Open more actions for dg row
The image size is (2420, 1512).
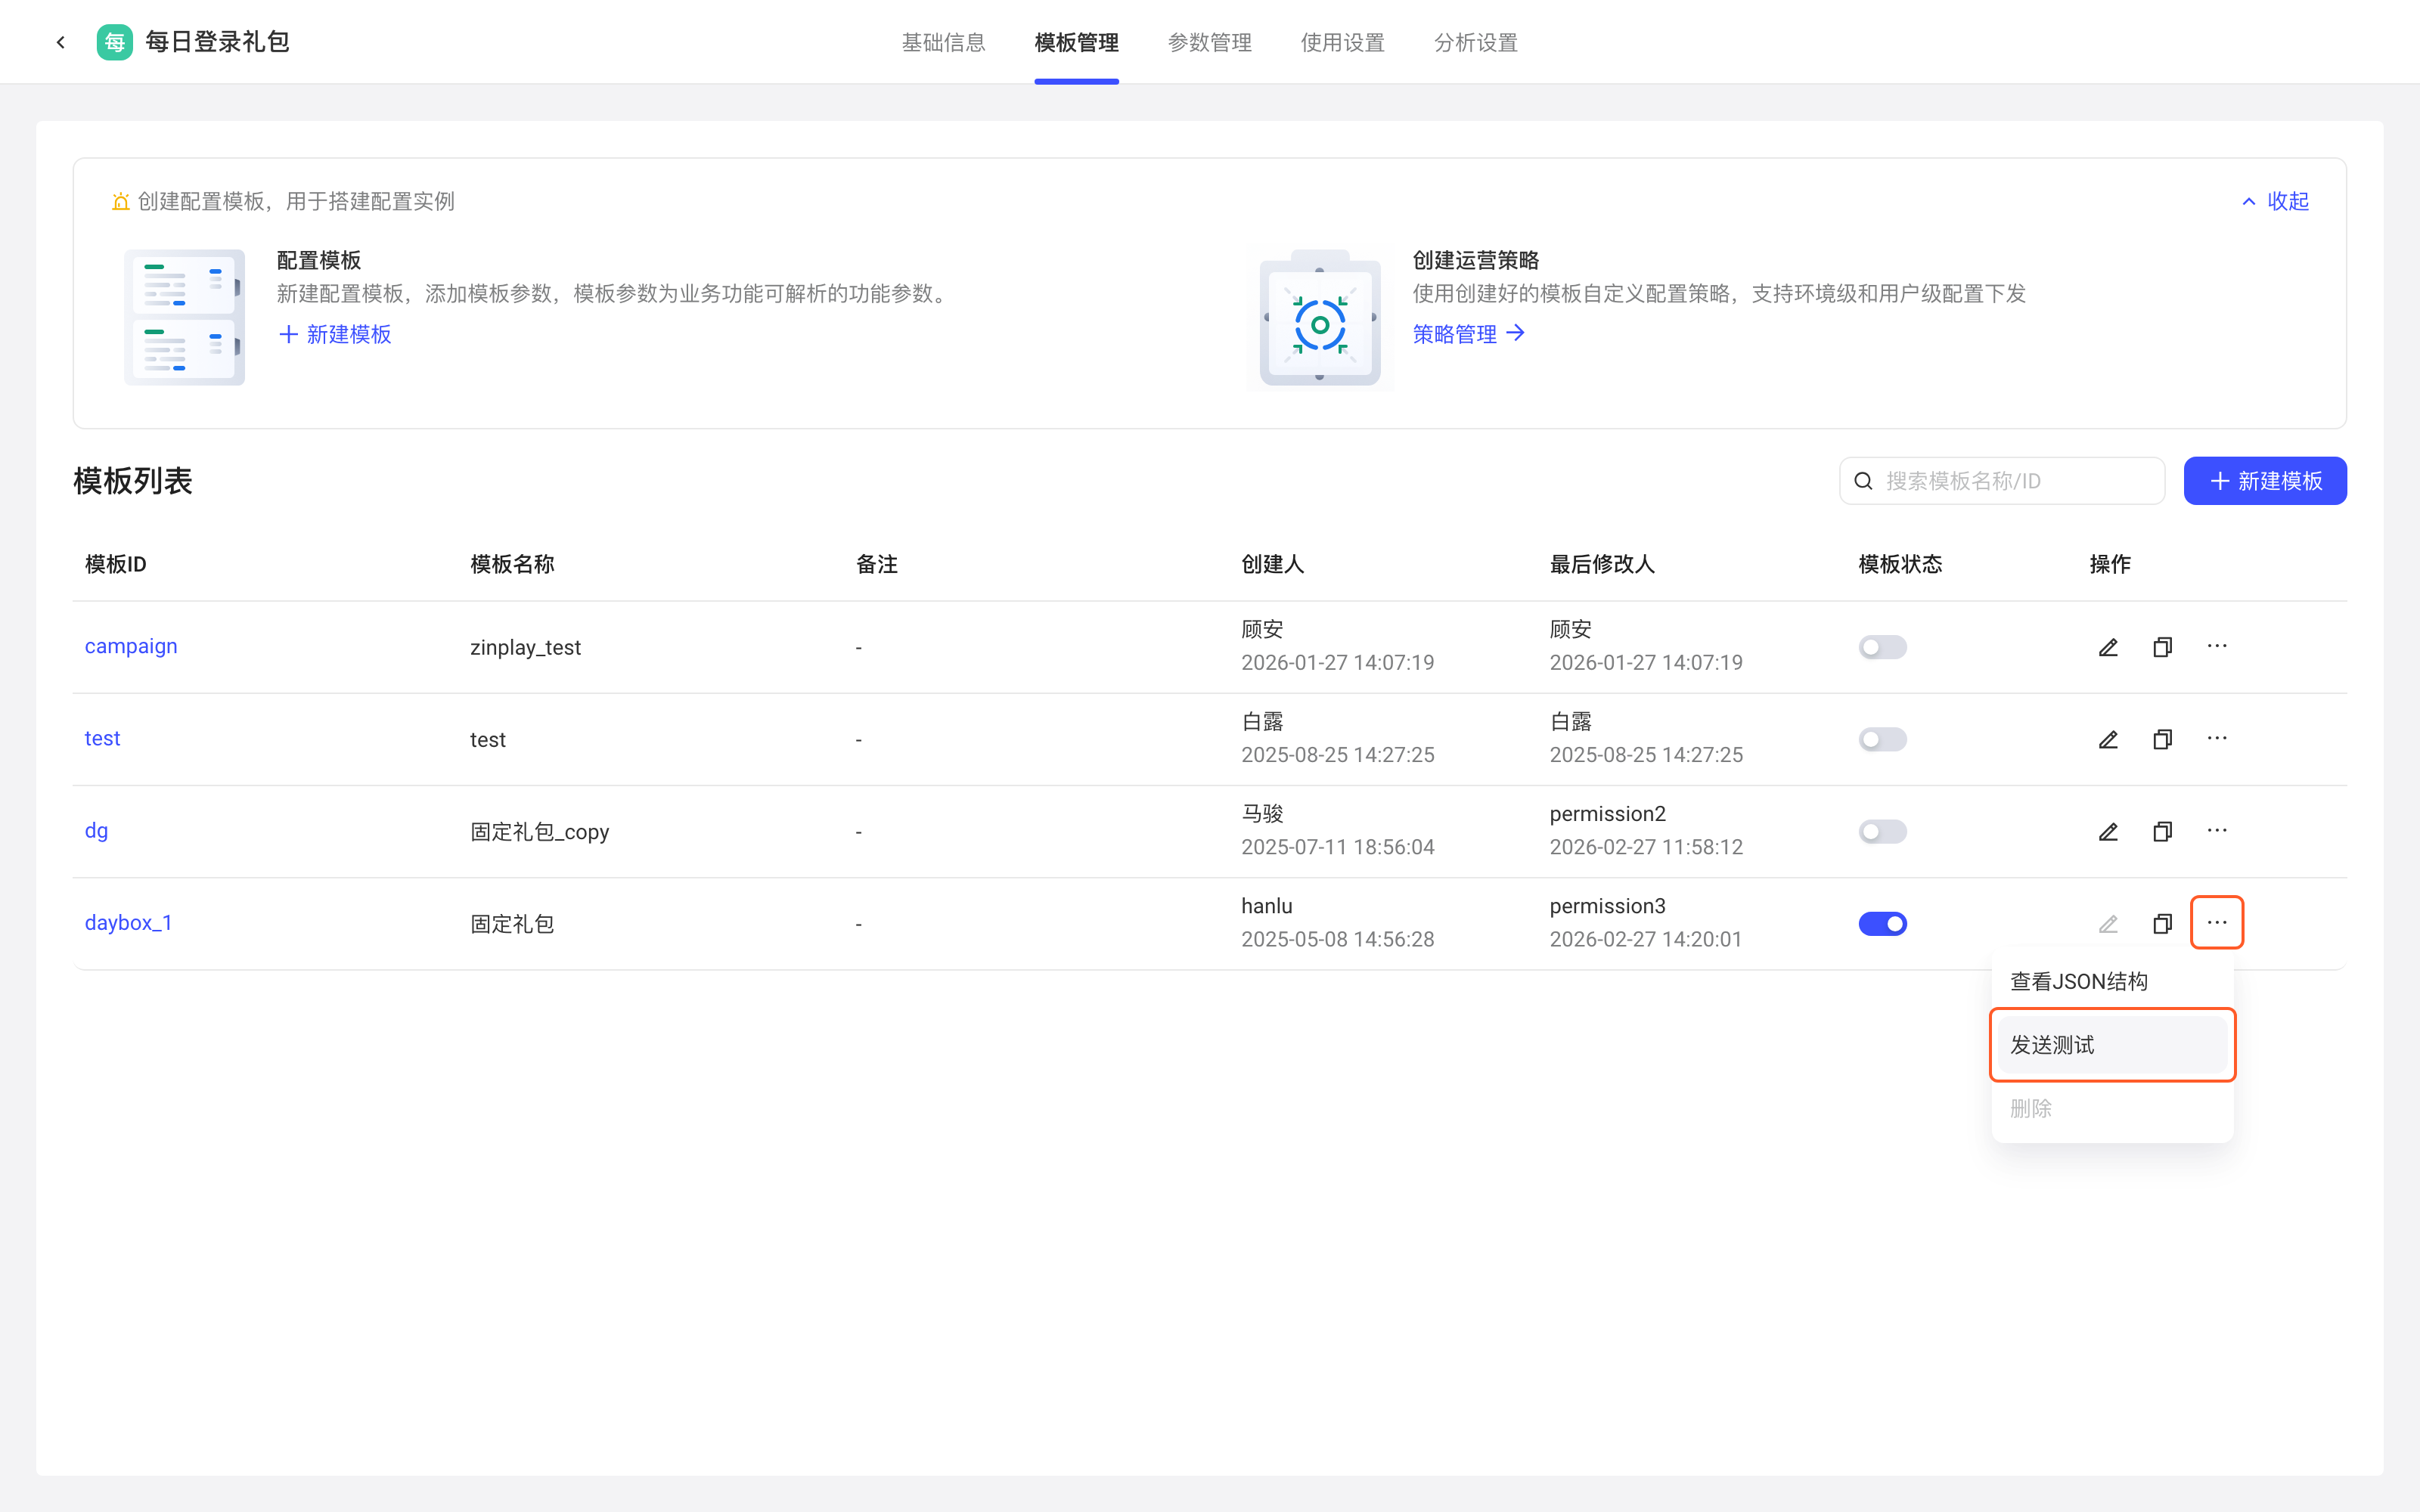[2217, 830]
